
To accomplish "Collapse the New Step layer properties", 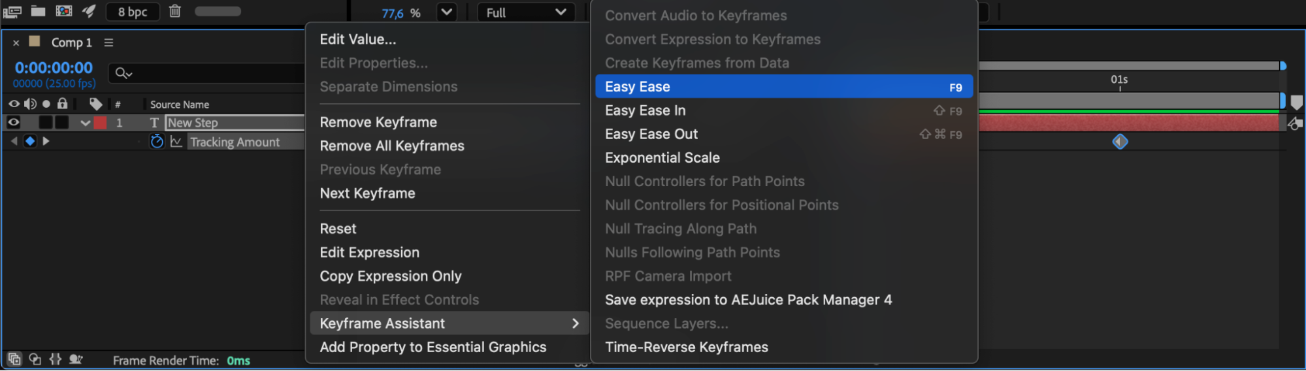I will pos(85,123).
